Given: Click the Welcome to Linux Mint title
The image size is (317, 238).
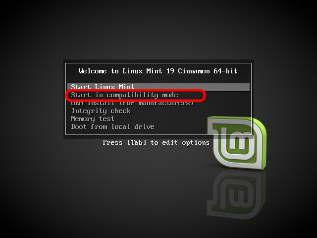Looking at the screenshot, I should [x=158, y=71].
